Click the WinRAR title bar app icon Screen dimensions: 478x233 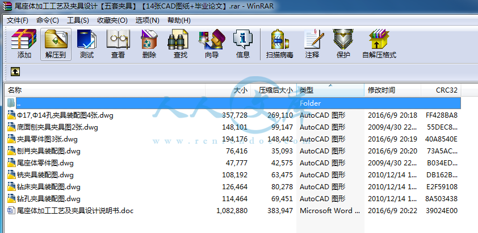tap(6, 6)
